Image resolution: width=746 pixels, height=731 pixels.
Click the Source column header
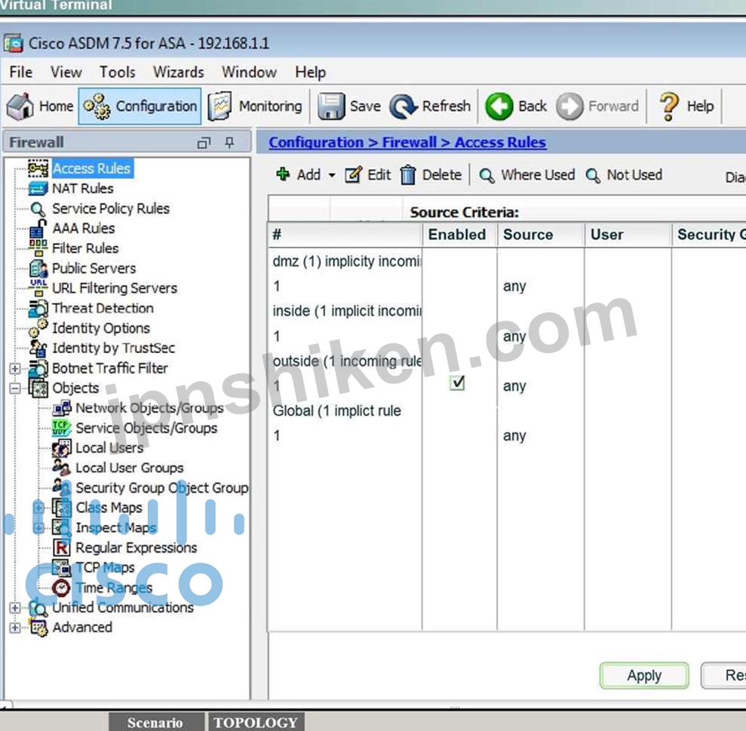point(541,235)
